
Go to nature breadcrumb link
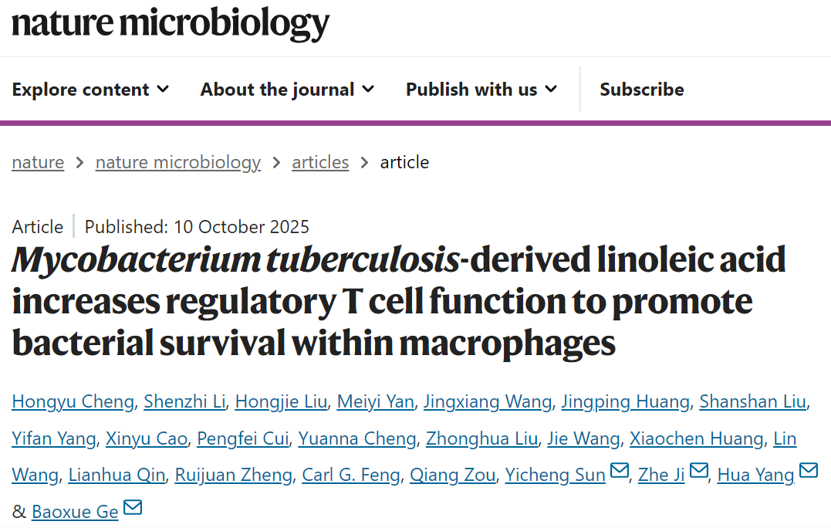pyautogui.click(x=38, y=162)
